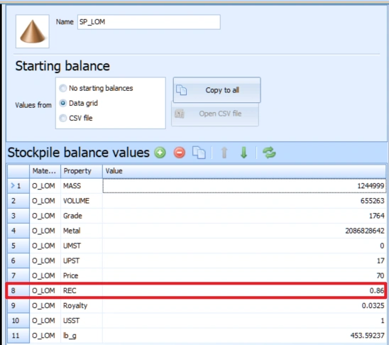
Task: Select the UMST value cell
Action: (x=244, y=246)
